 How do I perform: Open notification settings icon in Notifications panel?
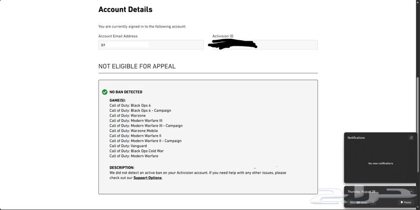pyautogui.click(x=411, y=138)
